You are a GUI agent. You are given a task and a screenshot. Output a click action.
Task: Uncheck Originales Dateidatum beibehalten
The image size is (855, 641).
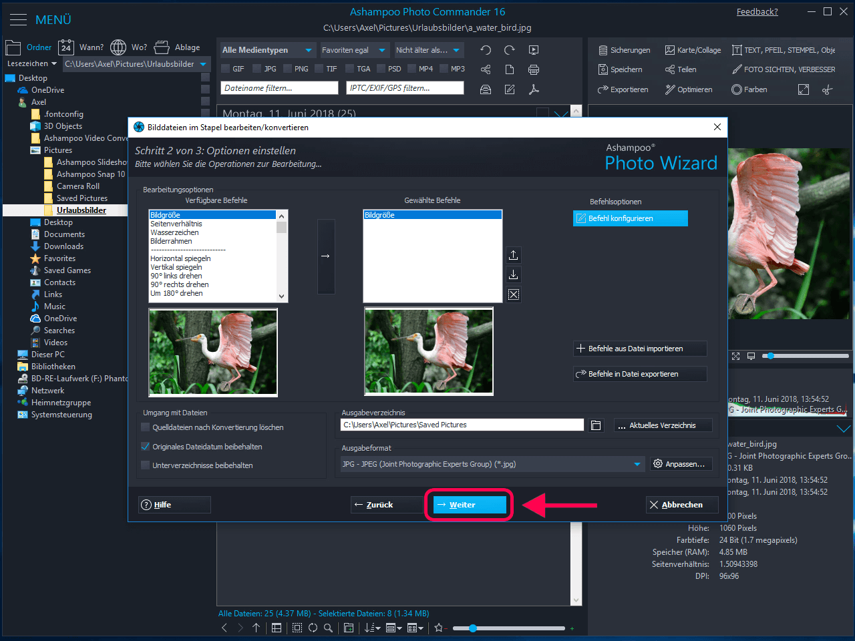[146, 447]
